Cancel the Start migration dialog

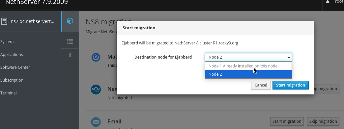(261, 85)
